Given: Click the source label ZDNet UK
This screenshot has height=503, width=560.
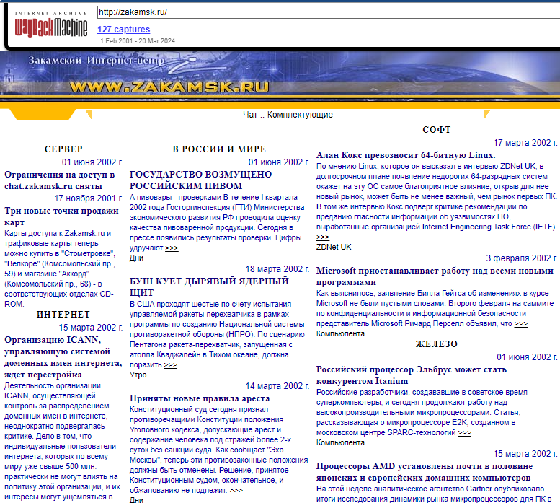Looking at the screenshot, I should coord(334,247).
